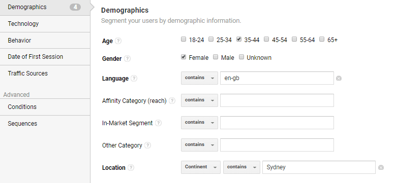Open help icon for In-Market Segment
This screenshot has height=183, width=394.
[158, 123]
